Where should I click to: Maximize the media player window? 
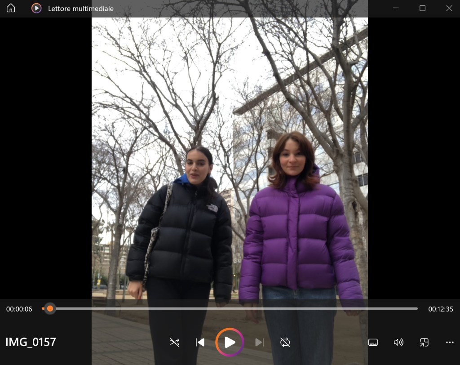coord(422,9)
